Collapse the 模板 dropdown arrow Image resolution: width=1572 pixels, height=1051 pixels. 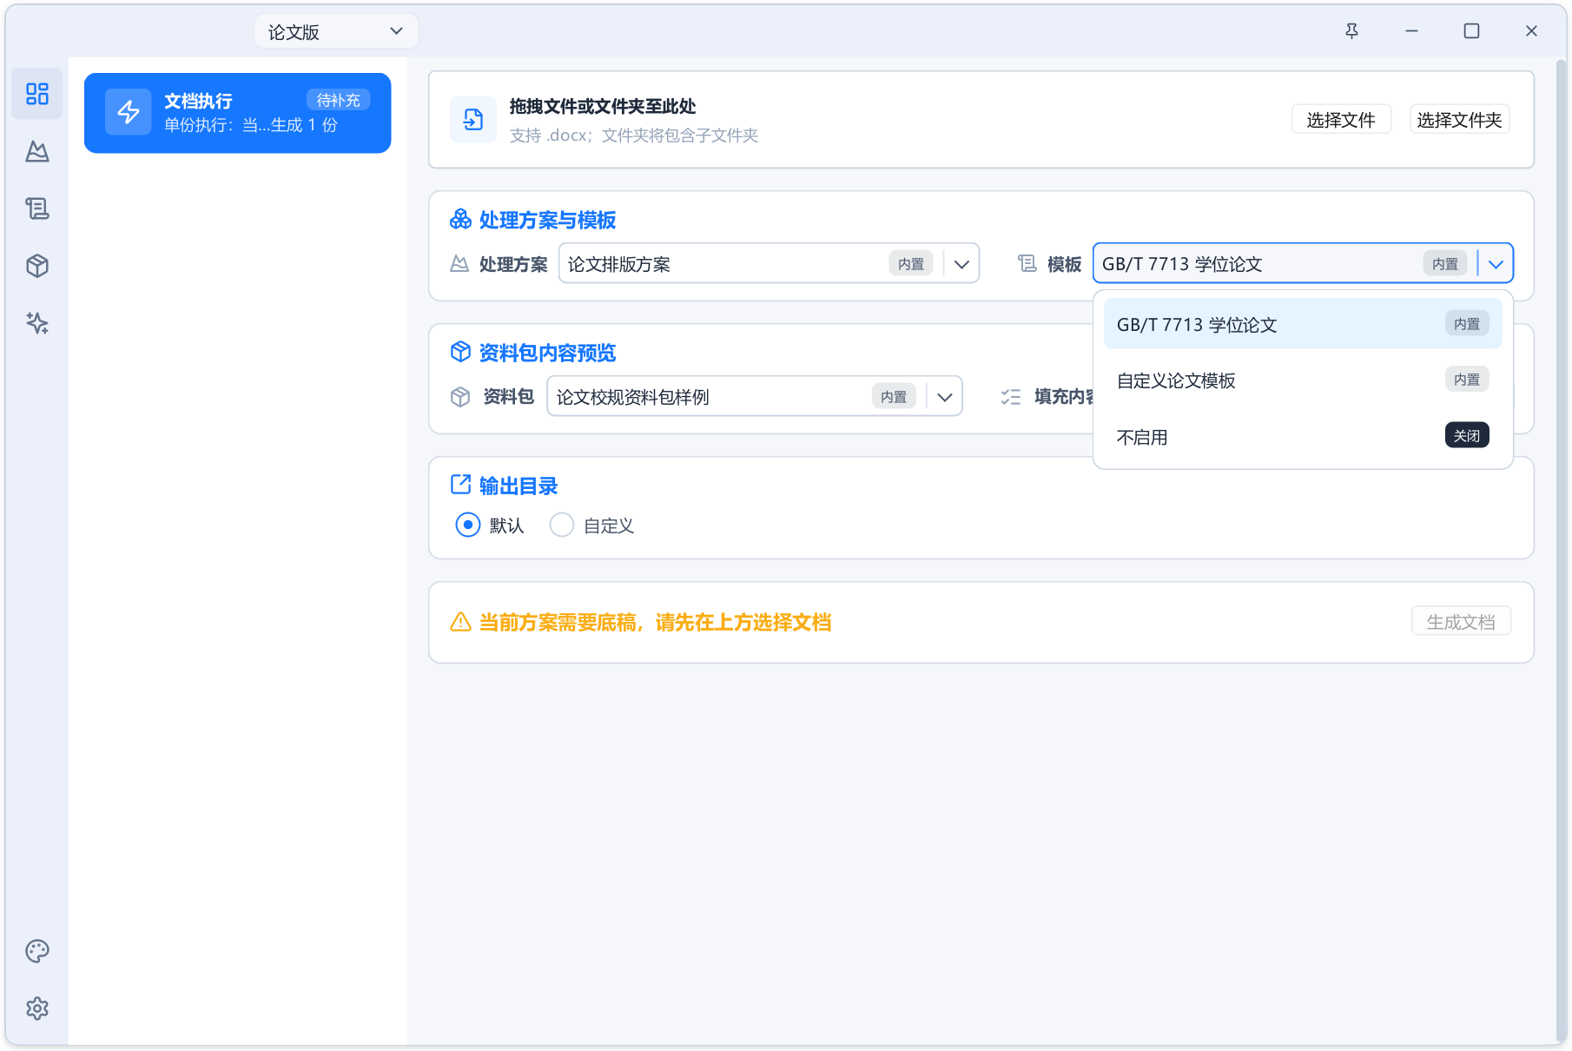(1496, 264)
